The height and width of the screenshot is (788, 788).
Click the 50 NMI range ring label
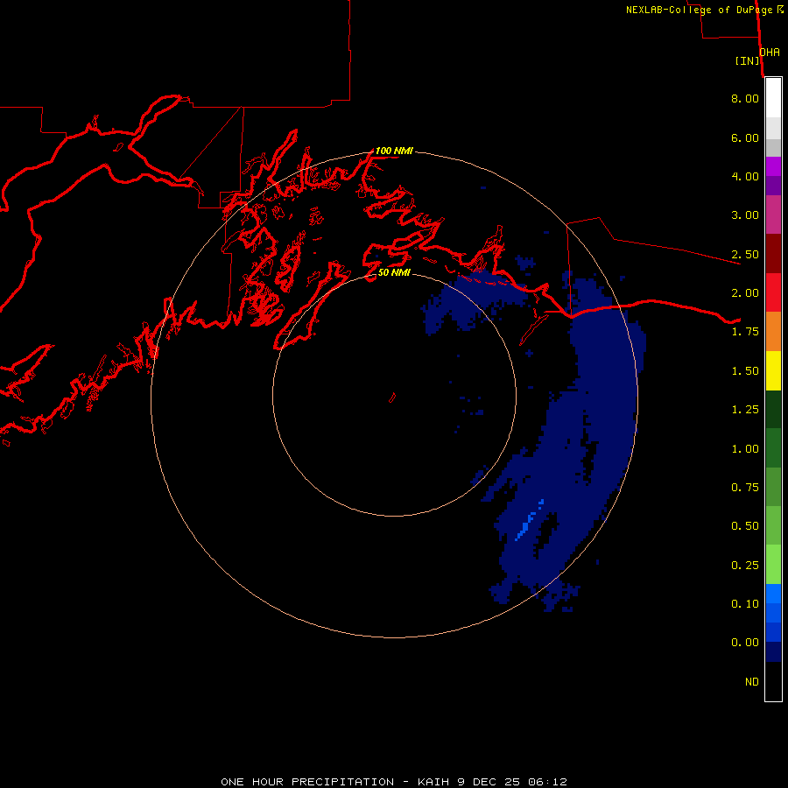394,272
